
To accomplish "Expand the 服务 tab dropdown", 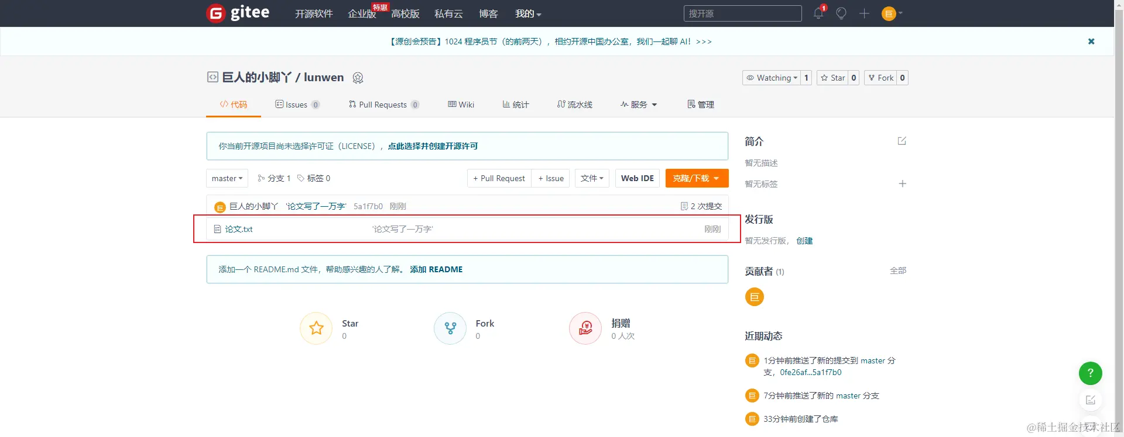I will pyautogui.click(x=639, y=105).
